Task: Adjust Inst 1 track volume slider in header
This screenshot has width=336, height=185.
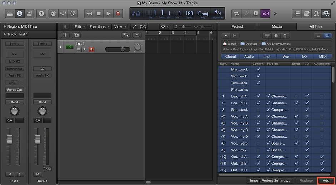Action: [x=117, y=49]
